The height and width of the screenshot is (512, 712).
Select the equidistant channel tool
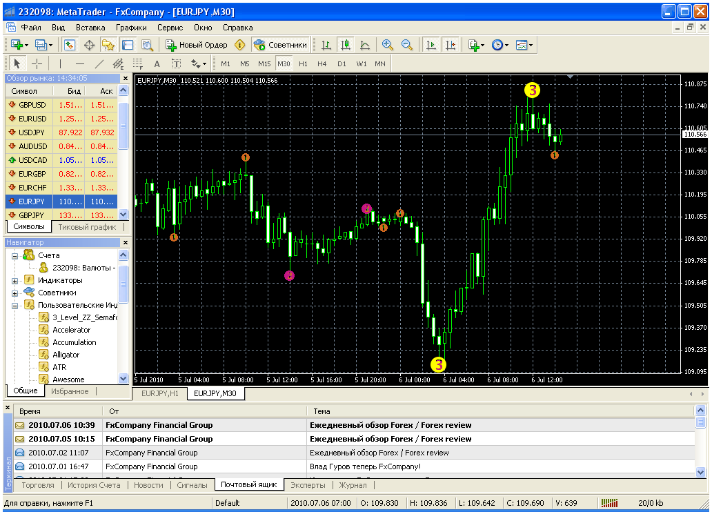(x=118, y=63)
